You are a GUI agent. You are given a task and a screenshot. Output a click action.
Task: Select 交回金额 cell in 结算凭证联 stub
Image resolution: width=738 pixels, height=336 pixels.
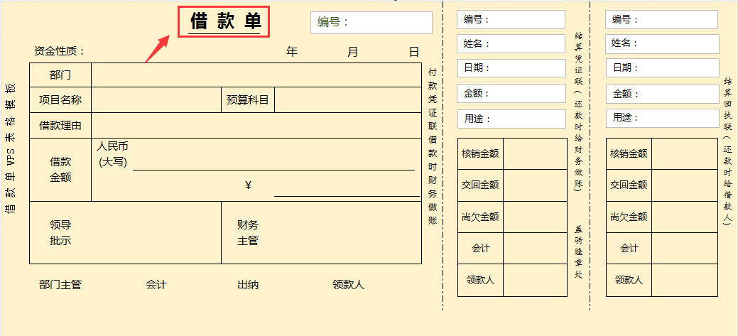(x=480, y=185)
